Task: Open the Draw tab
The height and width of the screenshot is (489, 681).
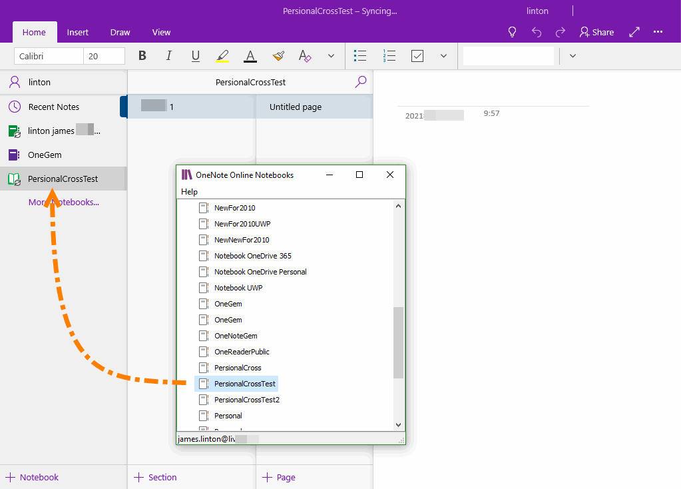Action: tap(120, 32)
